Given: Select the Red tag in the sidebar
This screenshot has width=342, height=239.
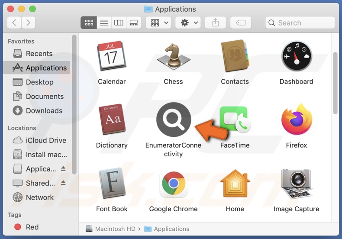Looking at the screenshot, I should [36, 227].
